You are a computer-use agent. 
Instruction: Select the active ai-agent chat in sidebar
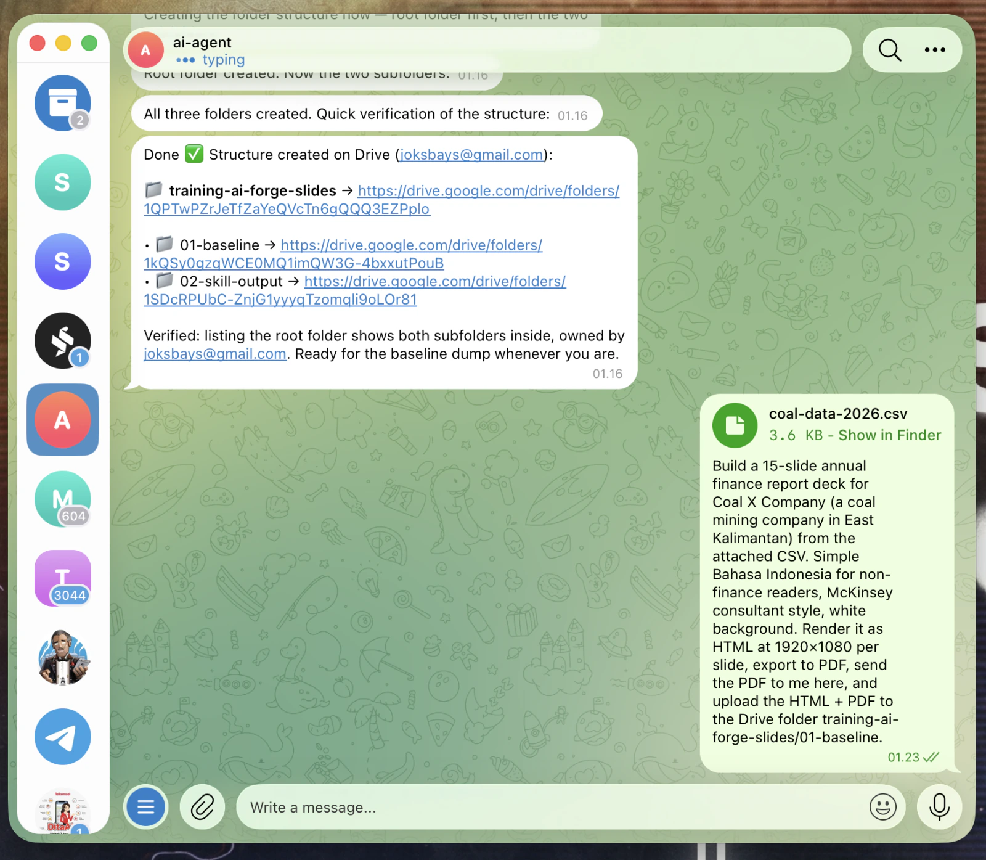(x=62, y=420)
